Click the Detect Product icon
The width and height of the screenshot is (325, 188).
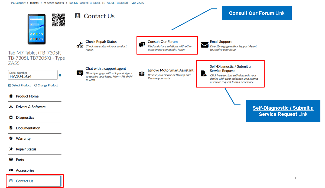coord(10,85)
